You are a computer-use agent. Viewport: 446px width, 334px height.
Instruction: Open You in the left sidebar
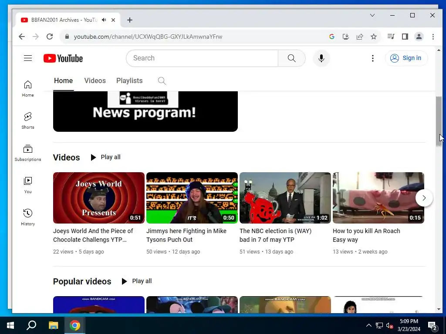(28, 185)
